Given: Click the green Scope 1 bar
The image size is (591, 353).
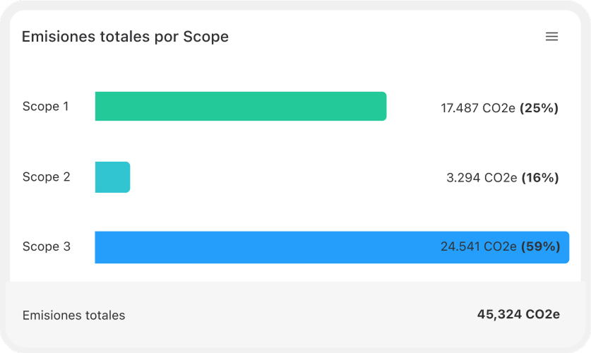Looking at the screenshot, I should point(240,107).
